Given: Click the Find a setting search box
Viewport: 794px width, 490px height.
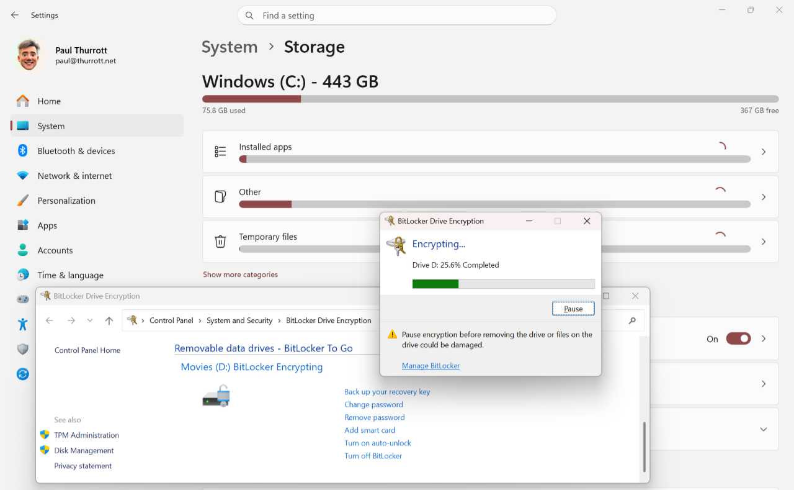Looking at the screenshot, I should pos(397,16).
